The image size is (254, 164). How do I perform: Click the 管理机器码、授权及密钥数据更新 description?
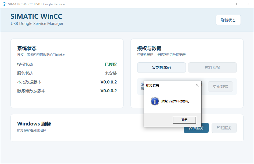[161, 55]
